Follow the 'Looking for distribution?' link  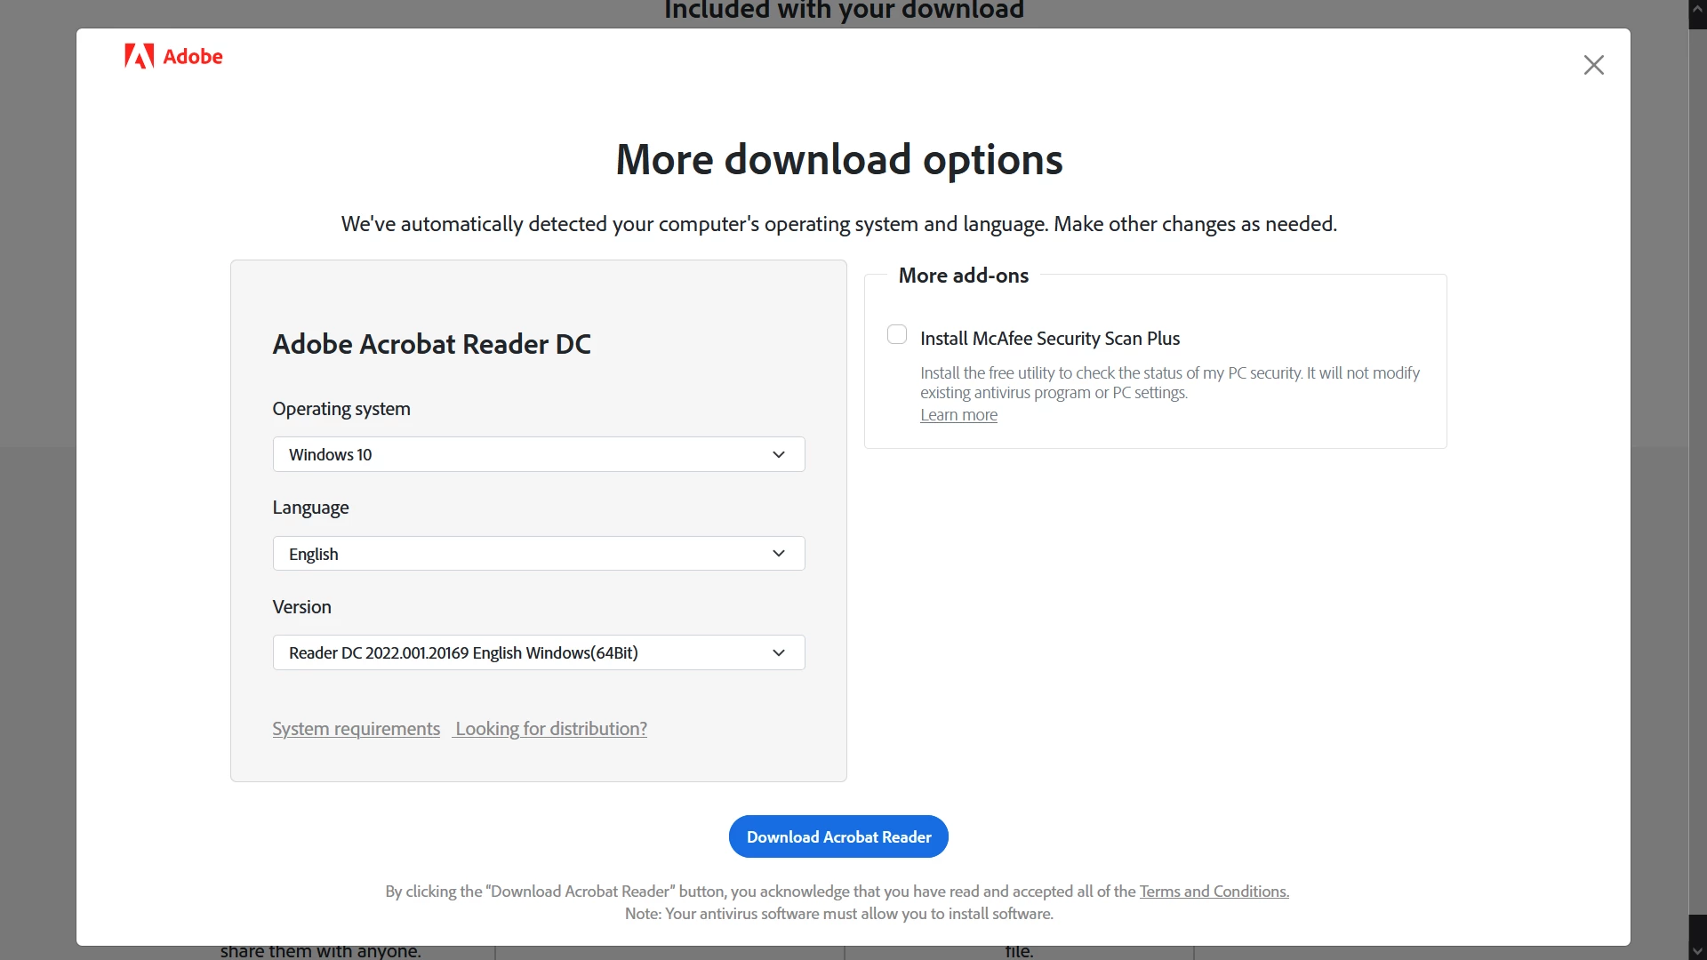pyautogui.click(x=550, y=729)
